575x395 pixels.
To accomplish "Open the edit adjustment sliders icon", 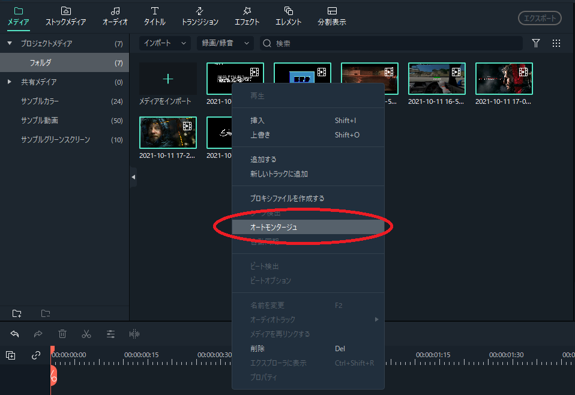I will [x=110, y=334].
